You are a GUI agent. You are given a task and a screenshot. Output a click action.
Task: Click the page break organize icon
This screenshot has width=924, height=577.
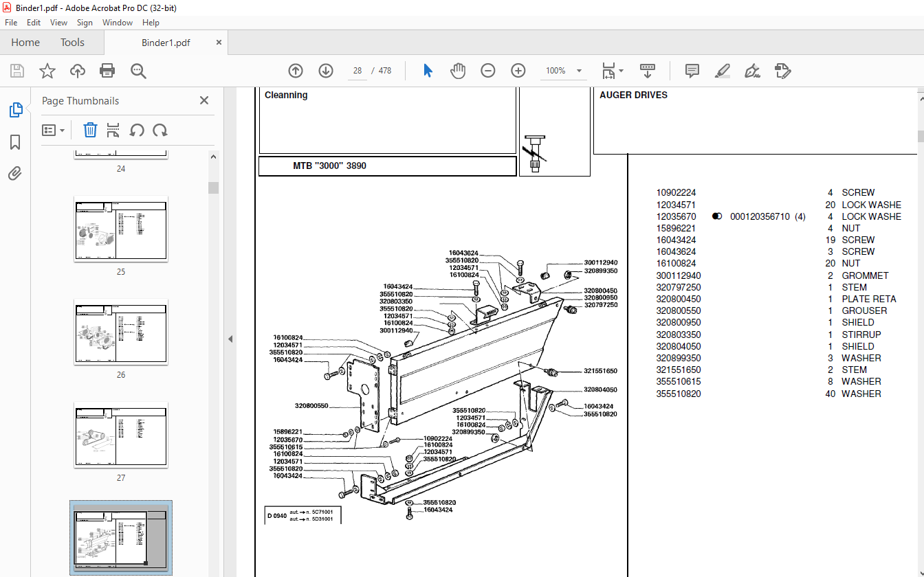pos(113,130)
